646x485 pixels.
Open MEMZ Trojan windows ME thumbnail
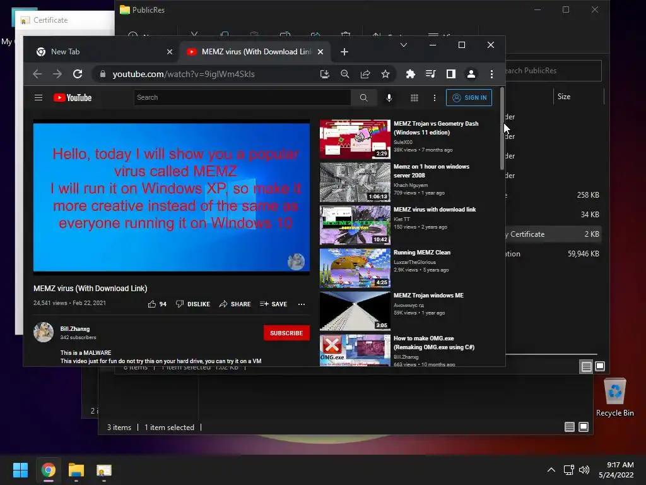click(x=355, y=311)
